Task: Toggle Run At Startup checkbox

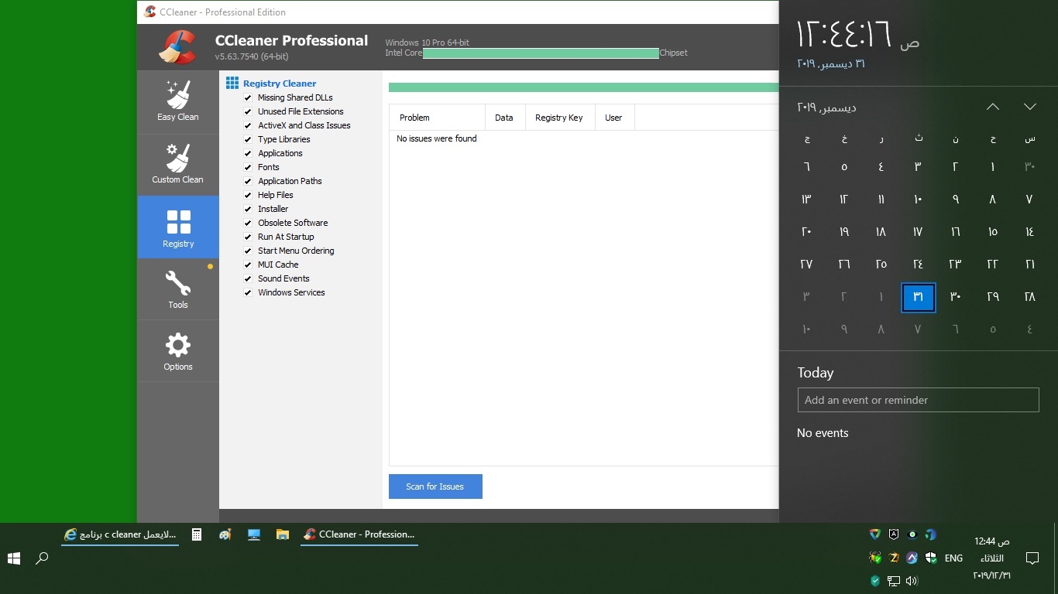Action: pos(248,237)
